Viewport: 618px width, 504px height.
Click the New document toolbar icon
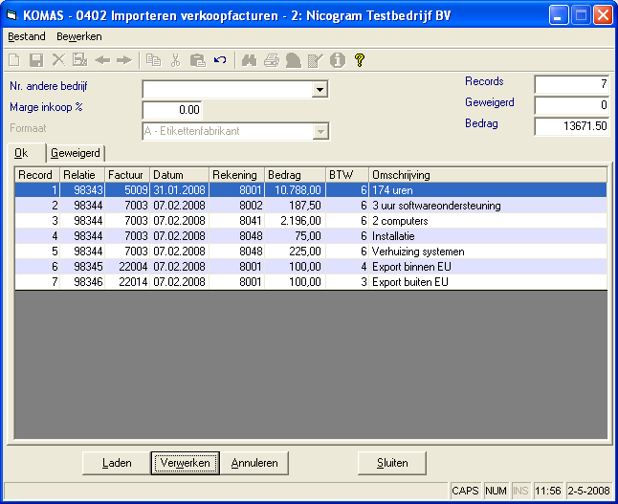tap(14, 60)
